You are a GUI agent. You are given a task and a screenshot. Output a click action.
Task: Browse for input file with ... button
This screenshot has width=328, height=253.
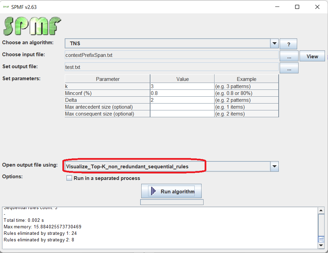pos(289,56)
